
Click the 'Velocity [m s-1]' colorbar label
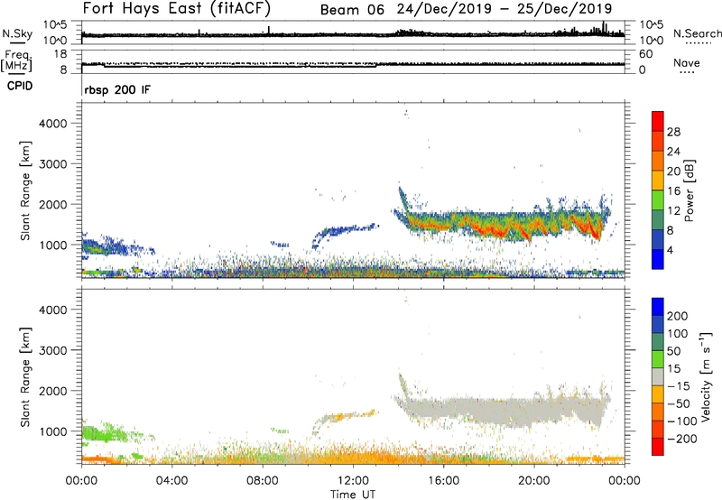coord(706,376)
